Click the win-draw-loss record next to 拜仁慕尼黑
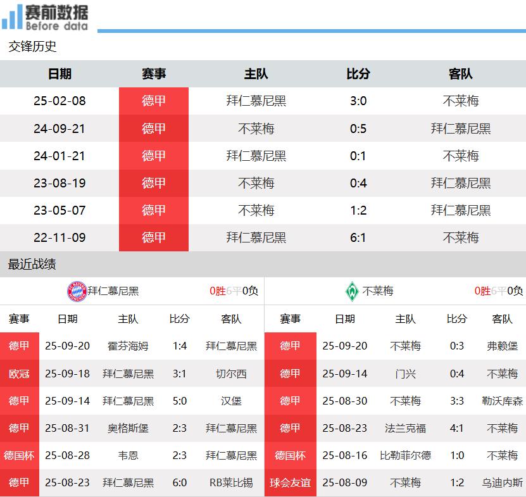The image size is (526, 497). pyautogui.click(x=234, y=291)
